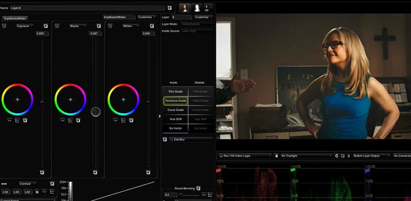Click the Whites color wheel center
The height and width of the screenshot is (201, 411).
pyautogui.click(x=123, y=100)
